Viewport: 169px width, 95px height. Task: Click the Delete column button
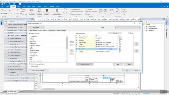pos(129,64)
